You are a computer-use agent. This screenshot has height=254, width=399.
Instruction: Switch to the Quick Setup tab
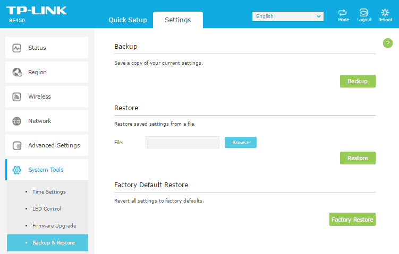point(128,20)
